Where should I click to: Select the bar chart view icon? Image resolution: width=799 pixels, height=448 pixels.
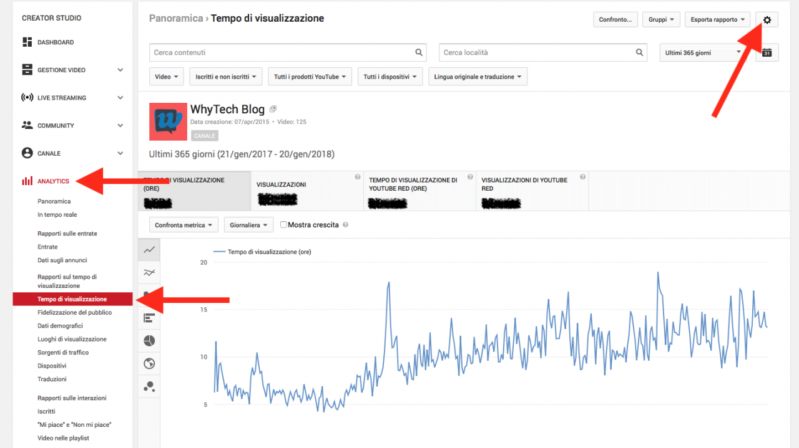pos(149,318)
